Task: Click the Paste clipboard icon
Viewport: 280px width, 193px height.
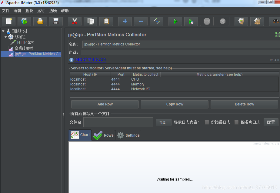Action: tap(106, 22)
